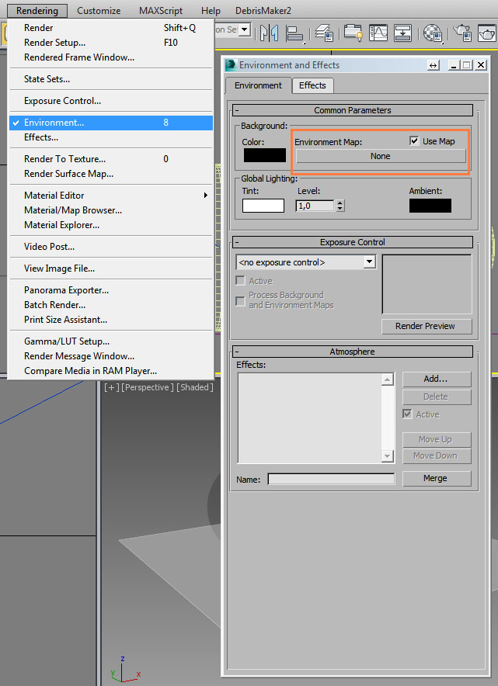This screenshot has width=498, height=686.
Task: Close the Environment and Effects dialog
Action: tap(481, 65)
